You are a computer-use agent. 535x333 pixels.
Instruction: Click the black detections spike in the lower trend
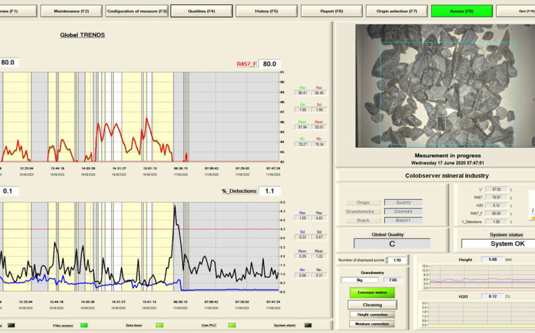175,207
